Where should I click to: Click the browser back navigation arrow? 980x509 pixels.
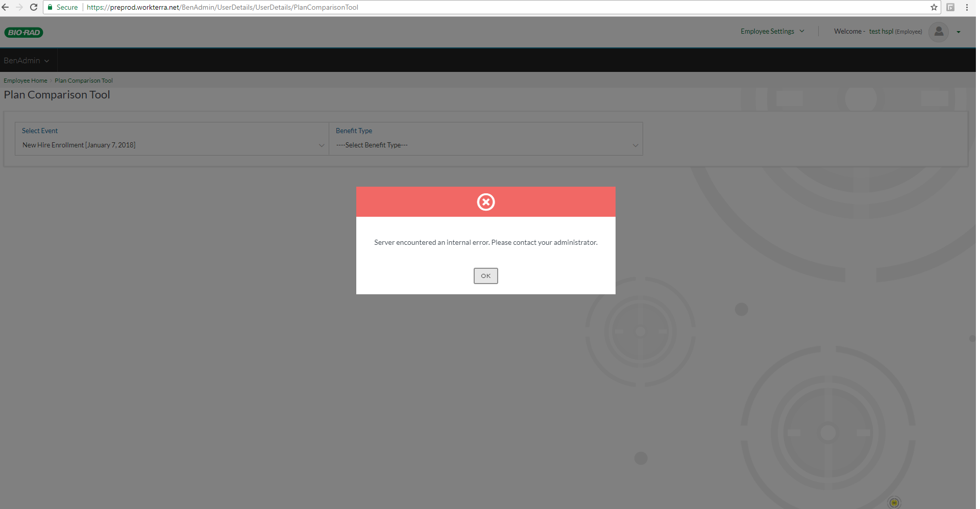coord(6,7)
